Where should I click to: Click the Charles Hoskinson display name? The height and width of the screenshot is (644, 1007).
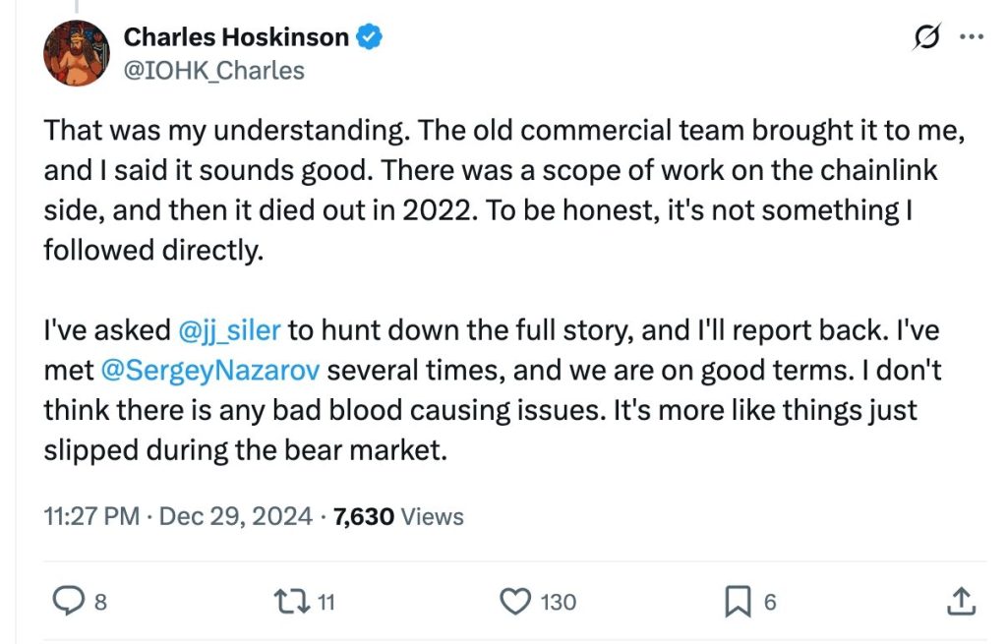click(x=236, y=38)
